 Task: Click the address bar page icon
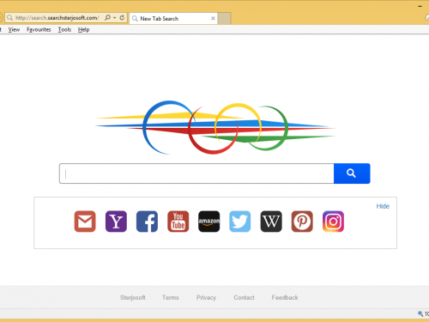coord(9,18)
